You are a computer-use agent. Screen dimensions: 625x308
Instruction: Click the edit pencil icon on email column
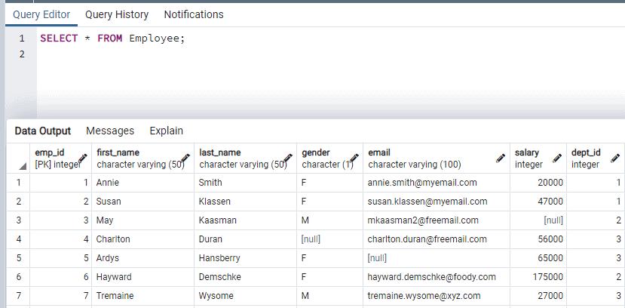tap(501, 159)
